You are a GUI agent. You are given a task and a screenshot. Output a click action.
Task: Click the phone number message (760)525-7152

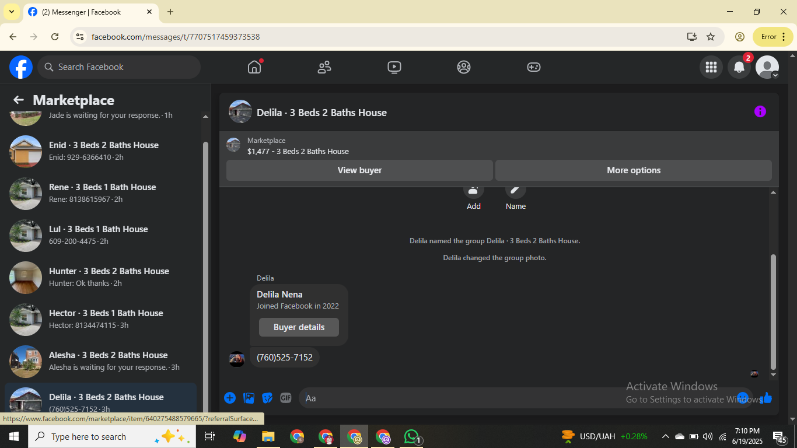[285, 358]
